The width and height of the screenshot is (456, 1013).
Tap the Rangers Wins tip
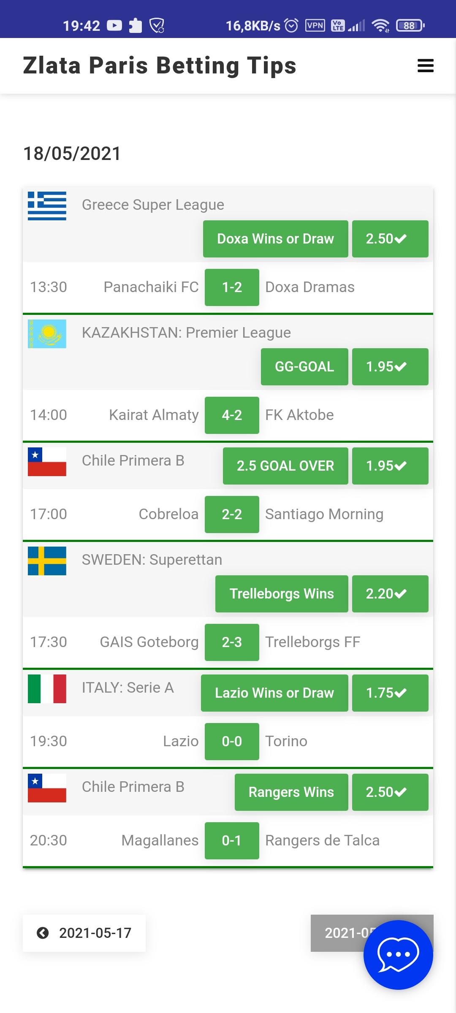pos(291,792)
